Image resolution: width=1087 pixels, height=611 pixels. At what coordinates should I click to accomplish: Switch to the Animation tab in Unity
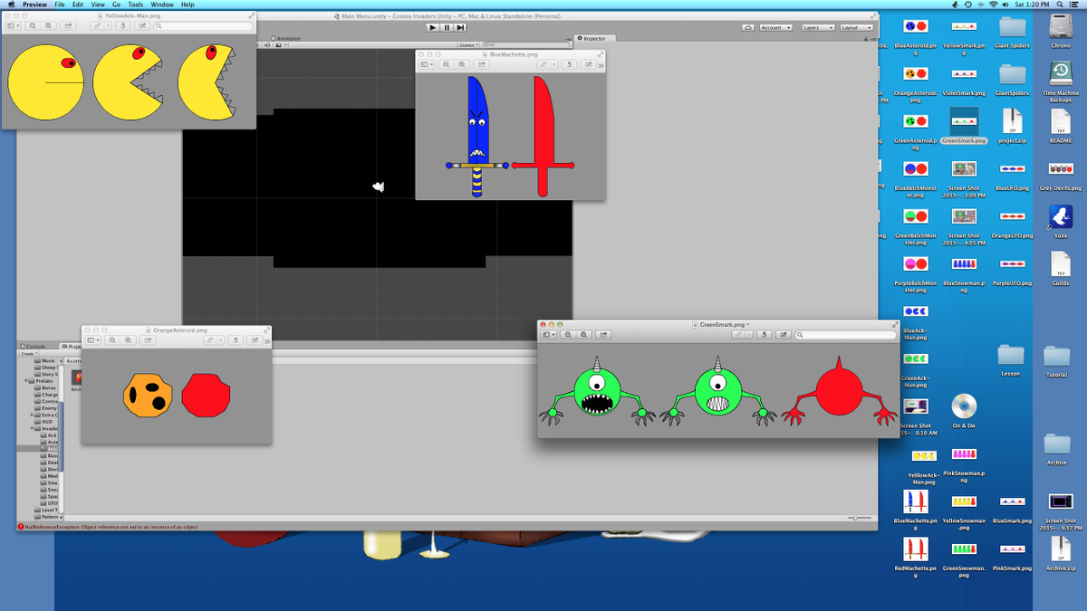[286, 38]
